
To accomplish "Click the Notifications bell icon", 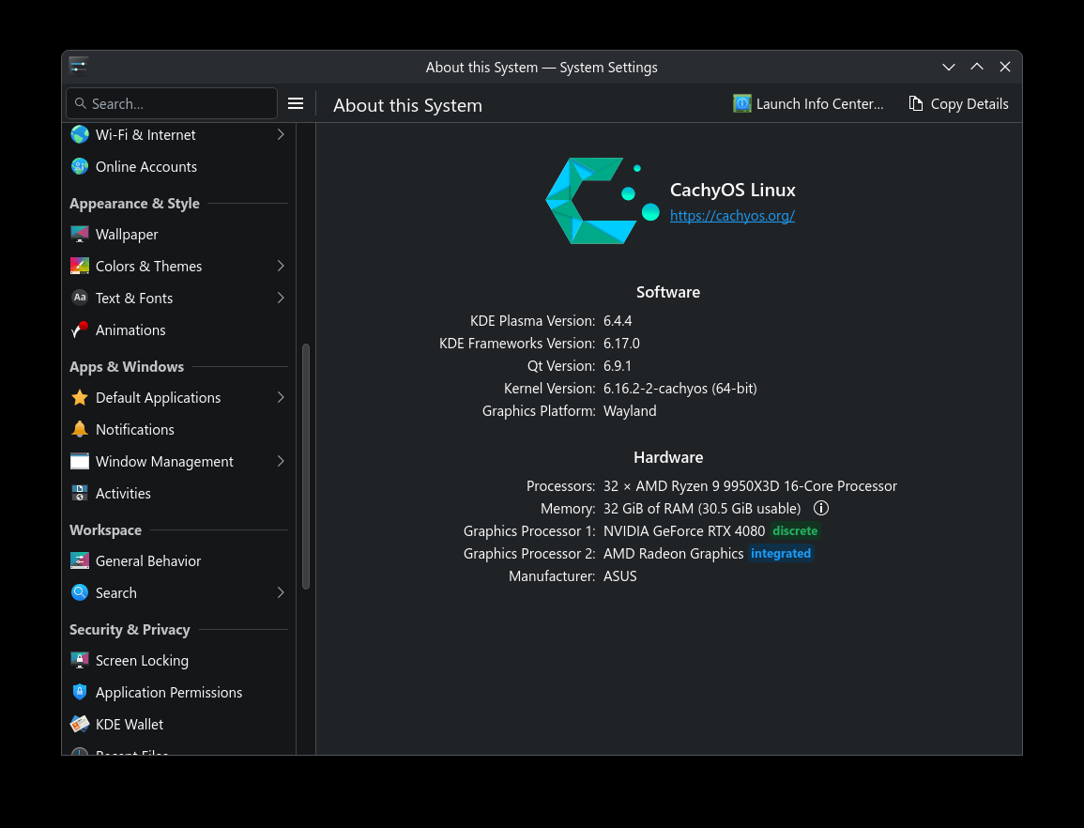I will pyautogui.click(x=80, y=430).
